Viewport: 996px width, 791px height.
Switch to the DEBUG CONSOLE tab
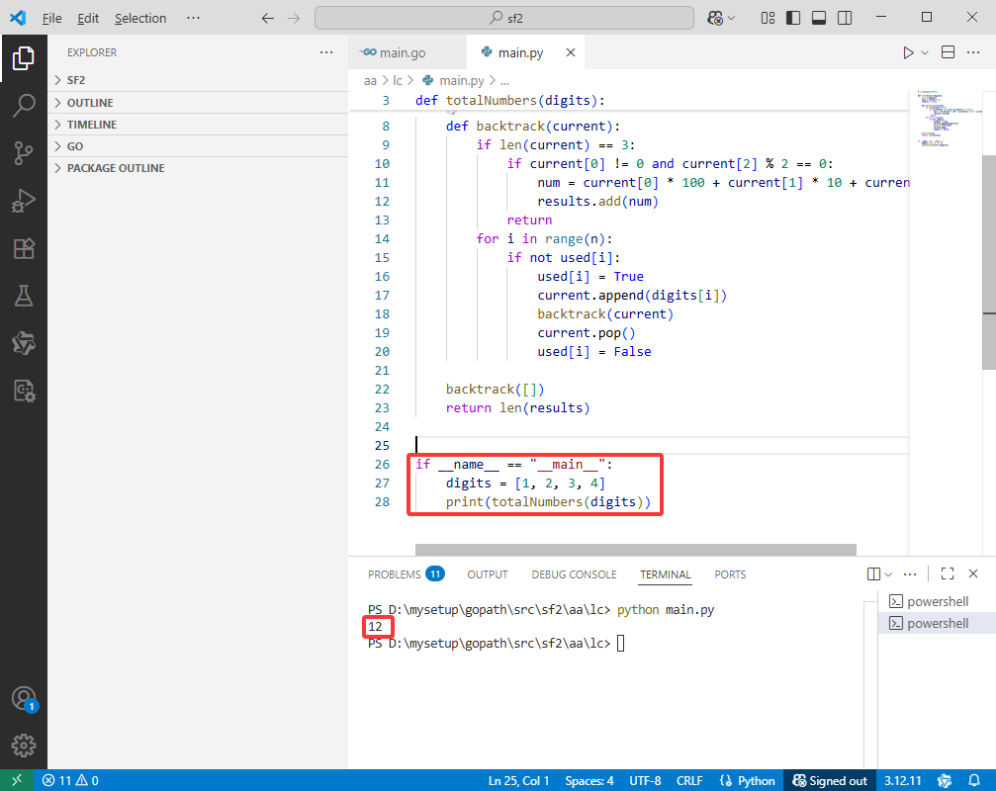coord(575,573)
